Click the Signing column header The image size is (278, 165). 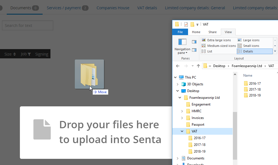click(x=42, y=54)
